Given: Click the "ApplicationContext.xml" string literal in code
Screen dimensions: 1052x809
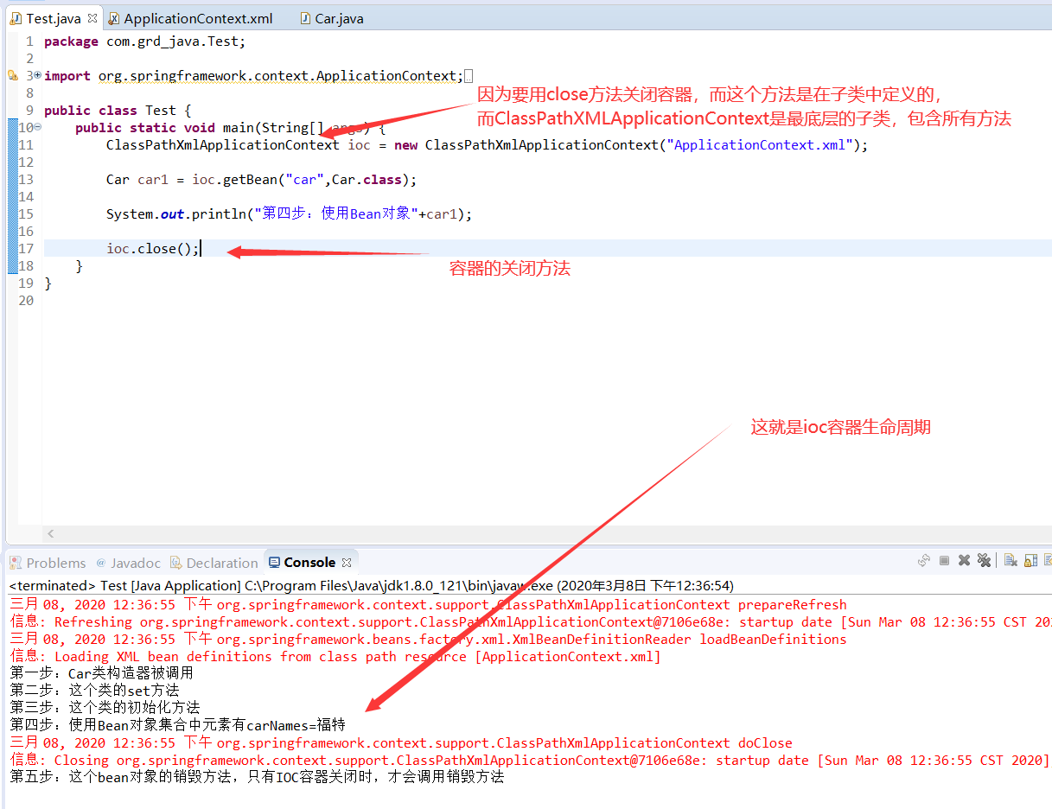Looking at the screenshot, I should pos(761,145).
